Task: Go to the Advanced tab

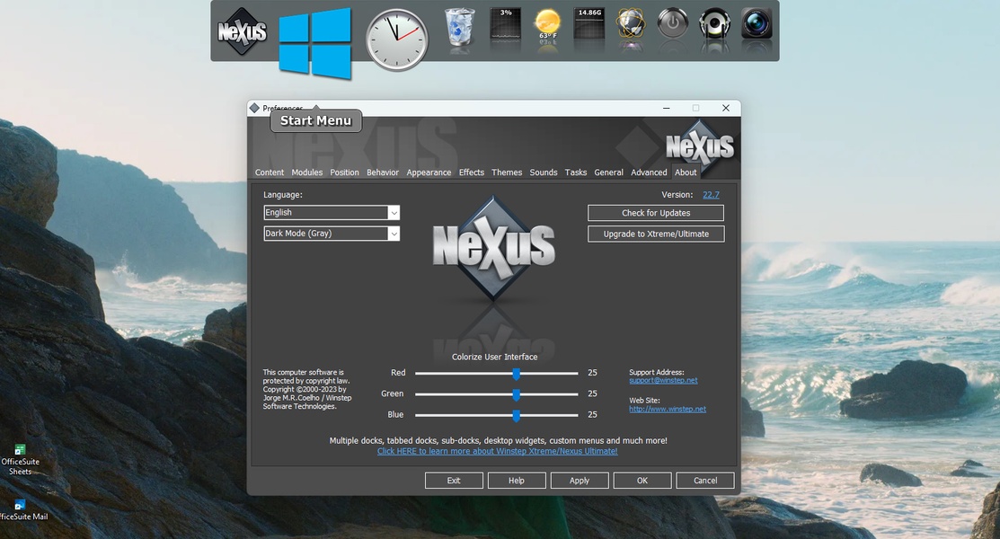Action: click(649, 172)
